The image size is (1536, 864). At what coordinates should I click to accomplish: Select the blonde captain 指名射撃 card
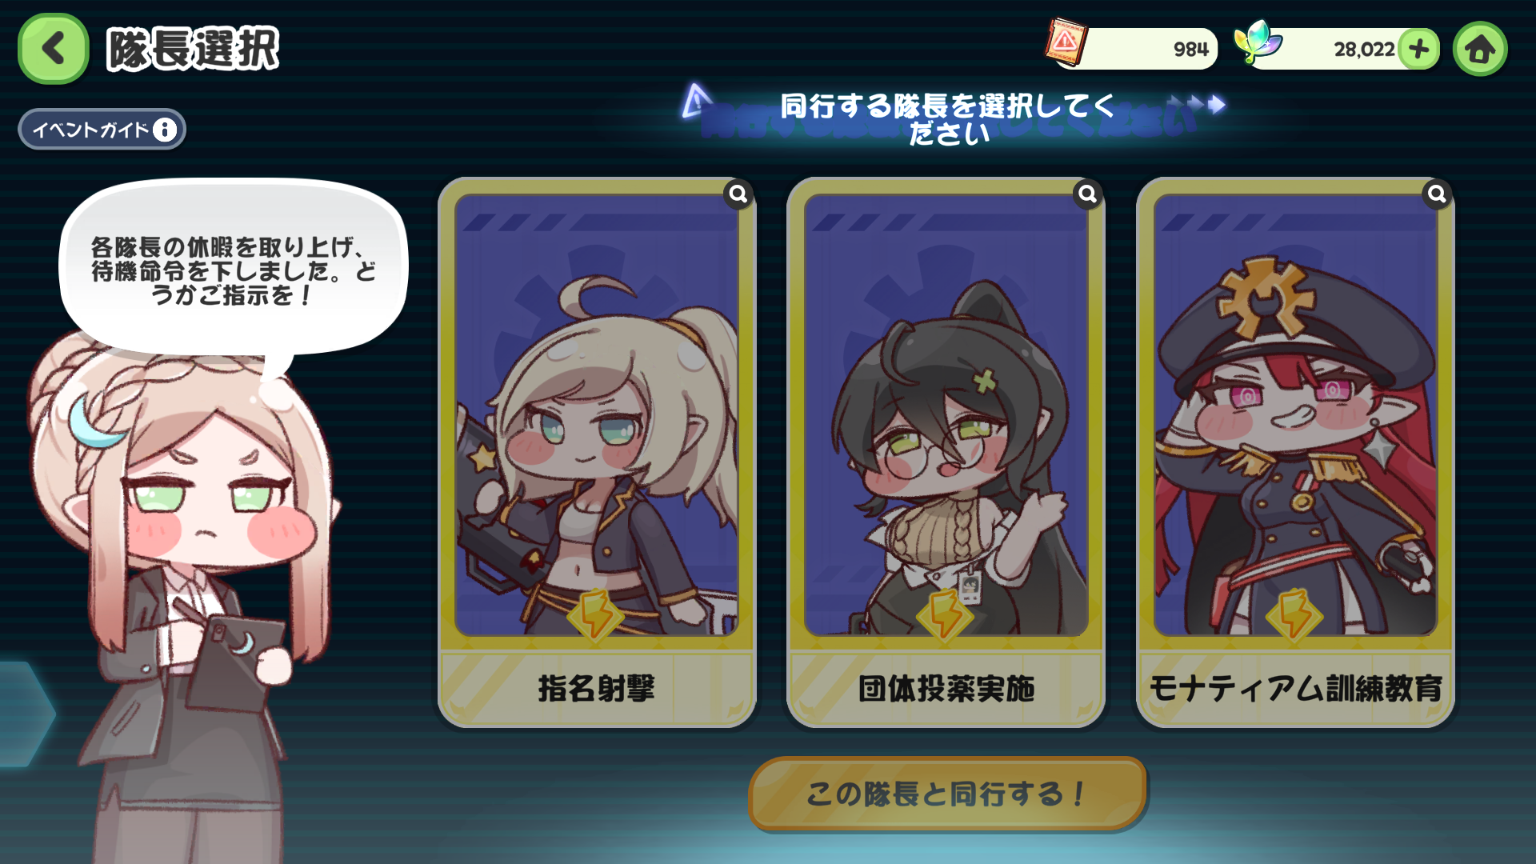(x=597, y=452)
